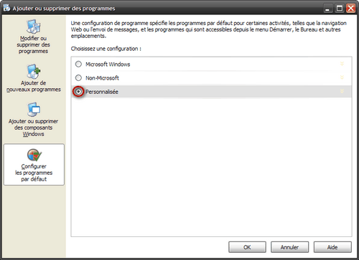Screen dimensions: 359x260
Task: Choose the Non-Microsoft configuration option
Action: (78, 77)
